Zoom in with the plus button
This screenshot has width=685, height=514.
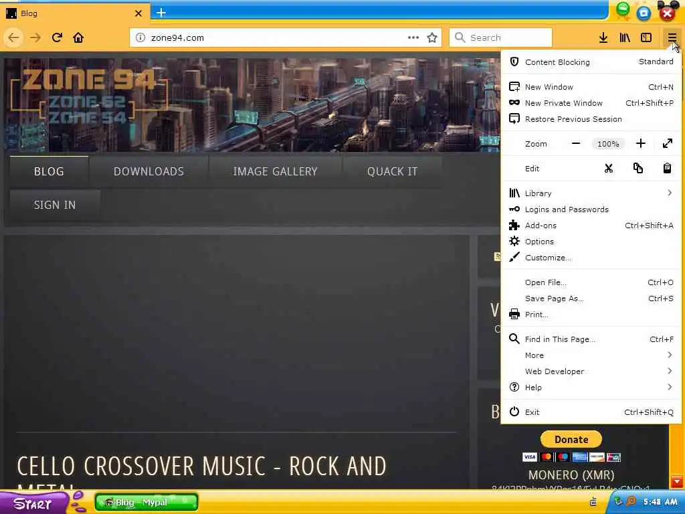pyautogui.click(x=640, y=143)
